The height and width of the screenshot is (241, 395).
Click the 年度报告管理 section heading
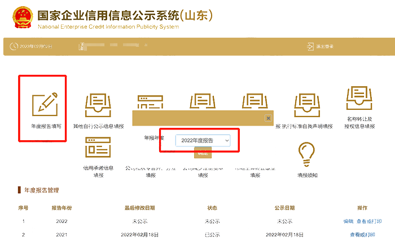coord(42,190)
